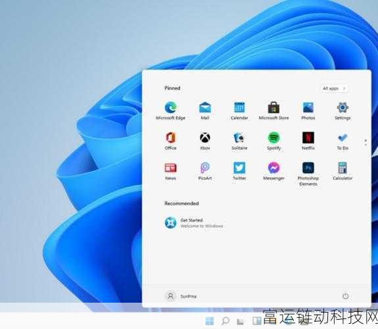Click the power button
This screenshot has width=378, height=329.
(345, 296)
